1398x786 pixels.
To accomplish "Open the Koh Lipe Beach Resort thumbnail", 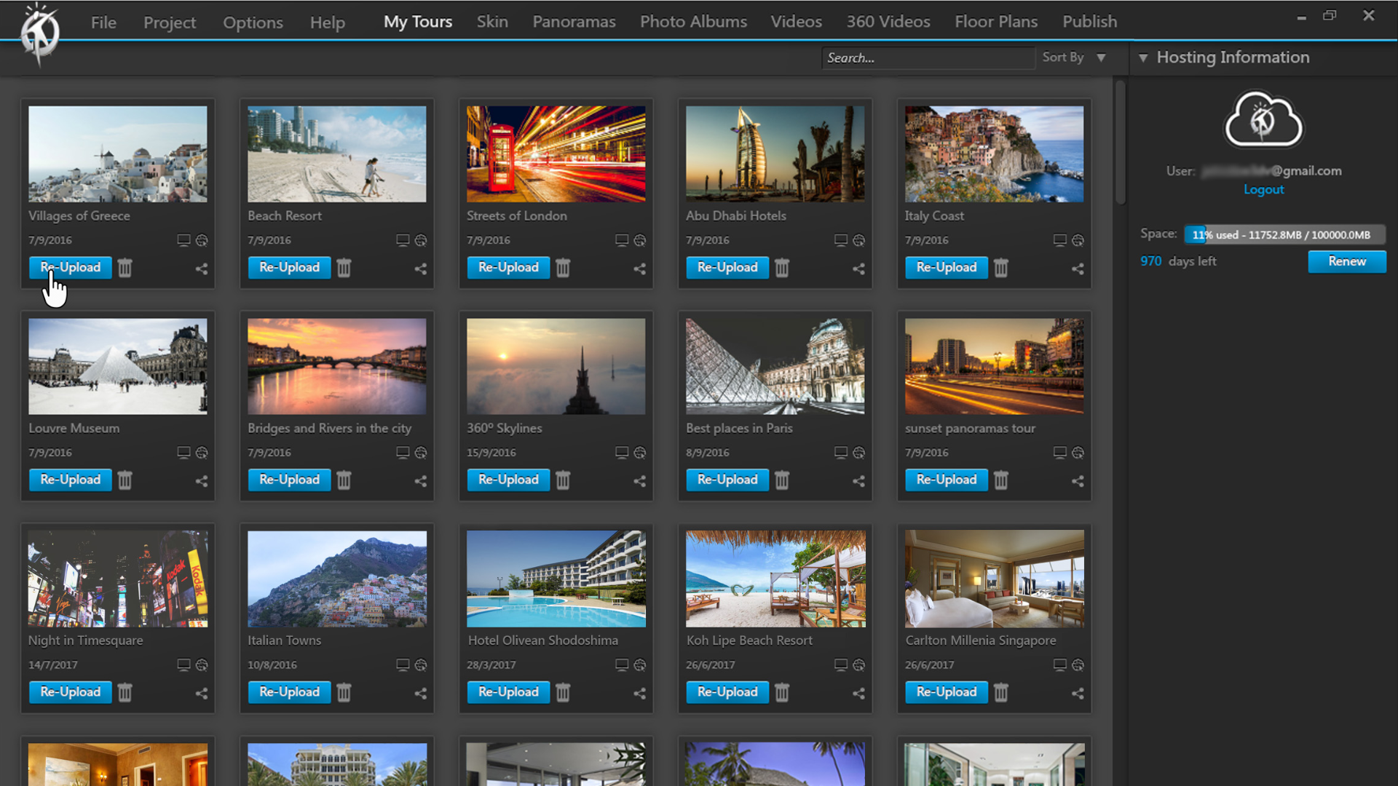I will tap(775, 579).
